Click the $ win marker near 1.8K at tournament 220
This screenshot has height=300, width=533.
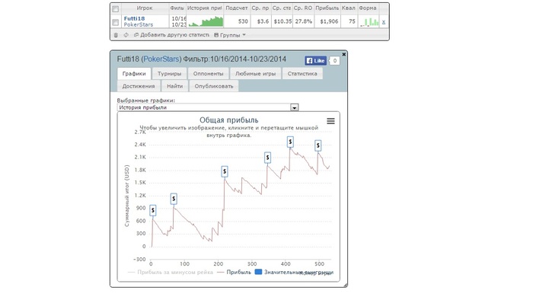point(225,171)
